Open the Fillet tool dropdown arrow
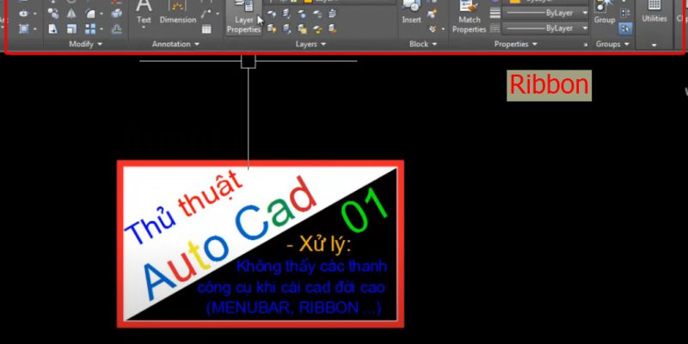 [101, 14]
